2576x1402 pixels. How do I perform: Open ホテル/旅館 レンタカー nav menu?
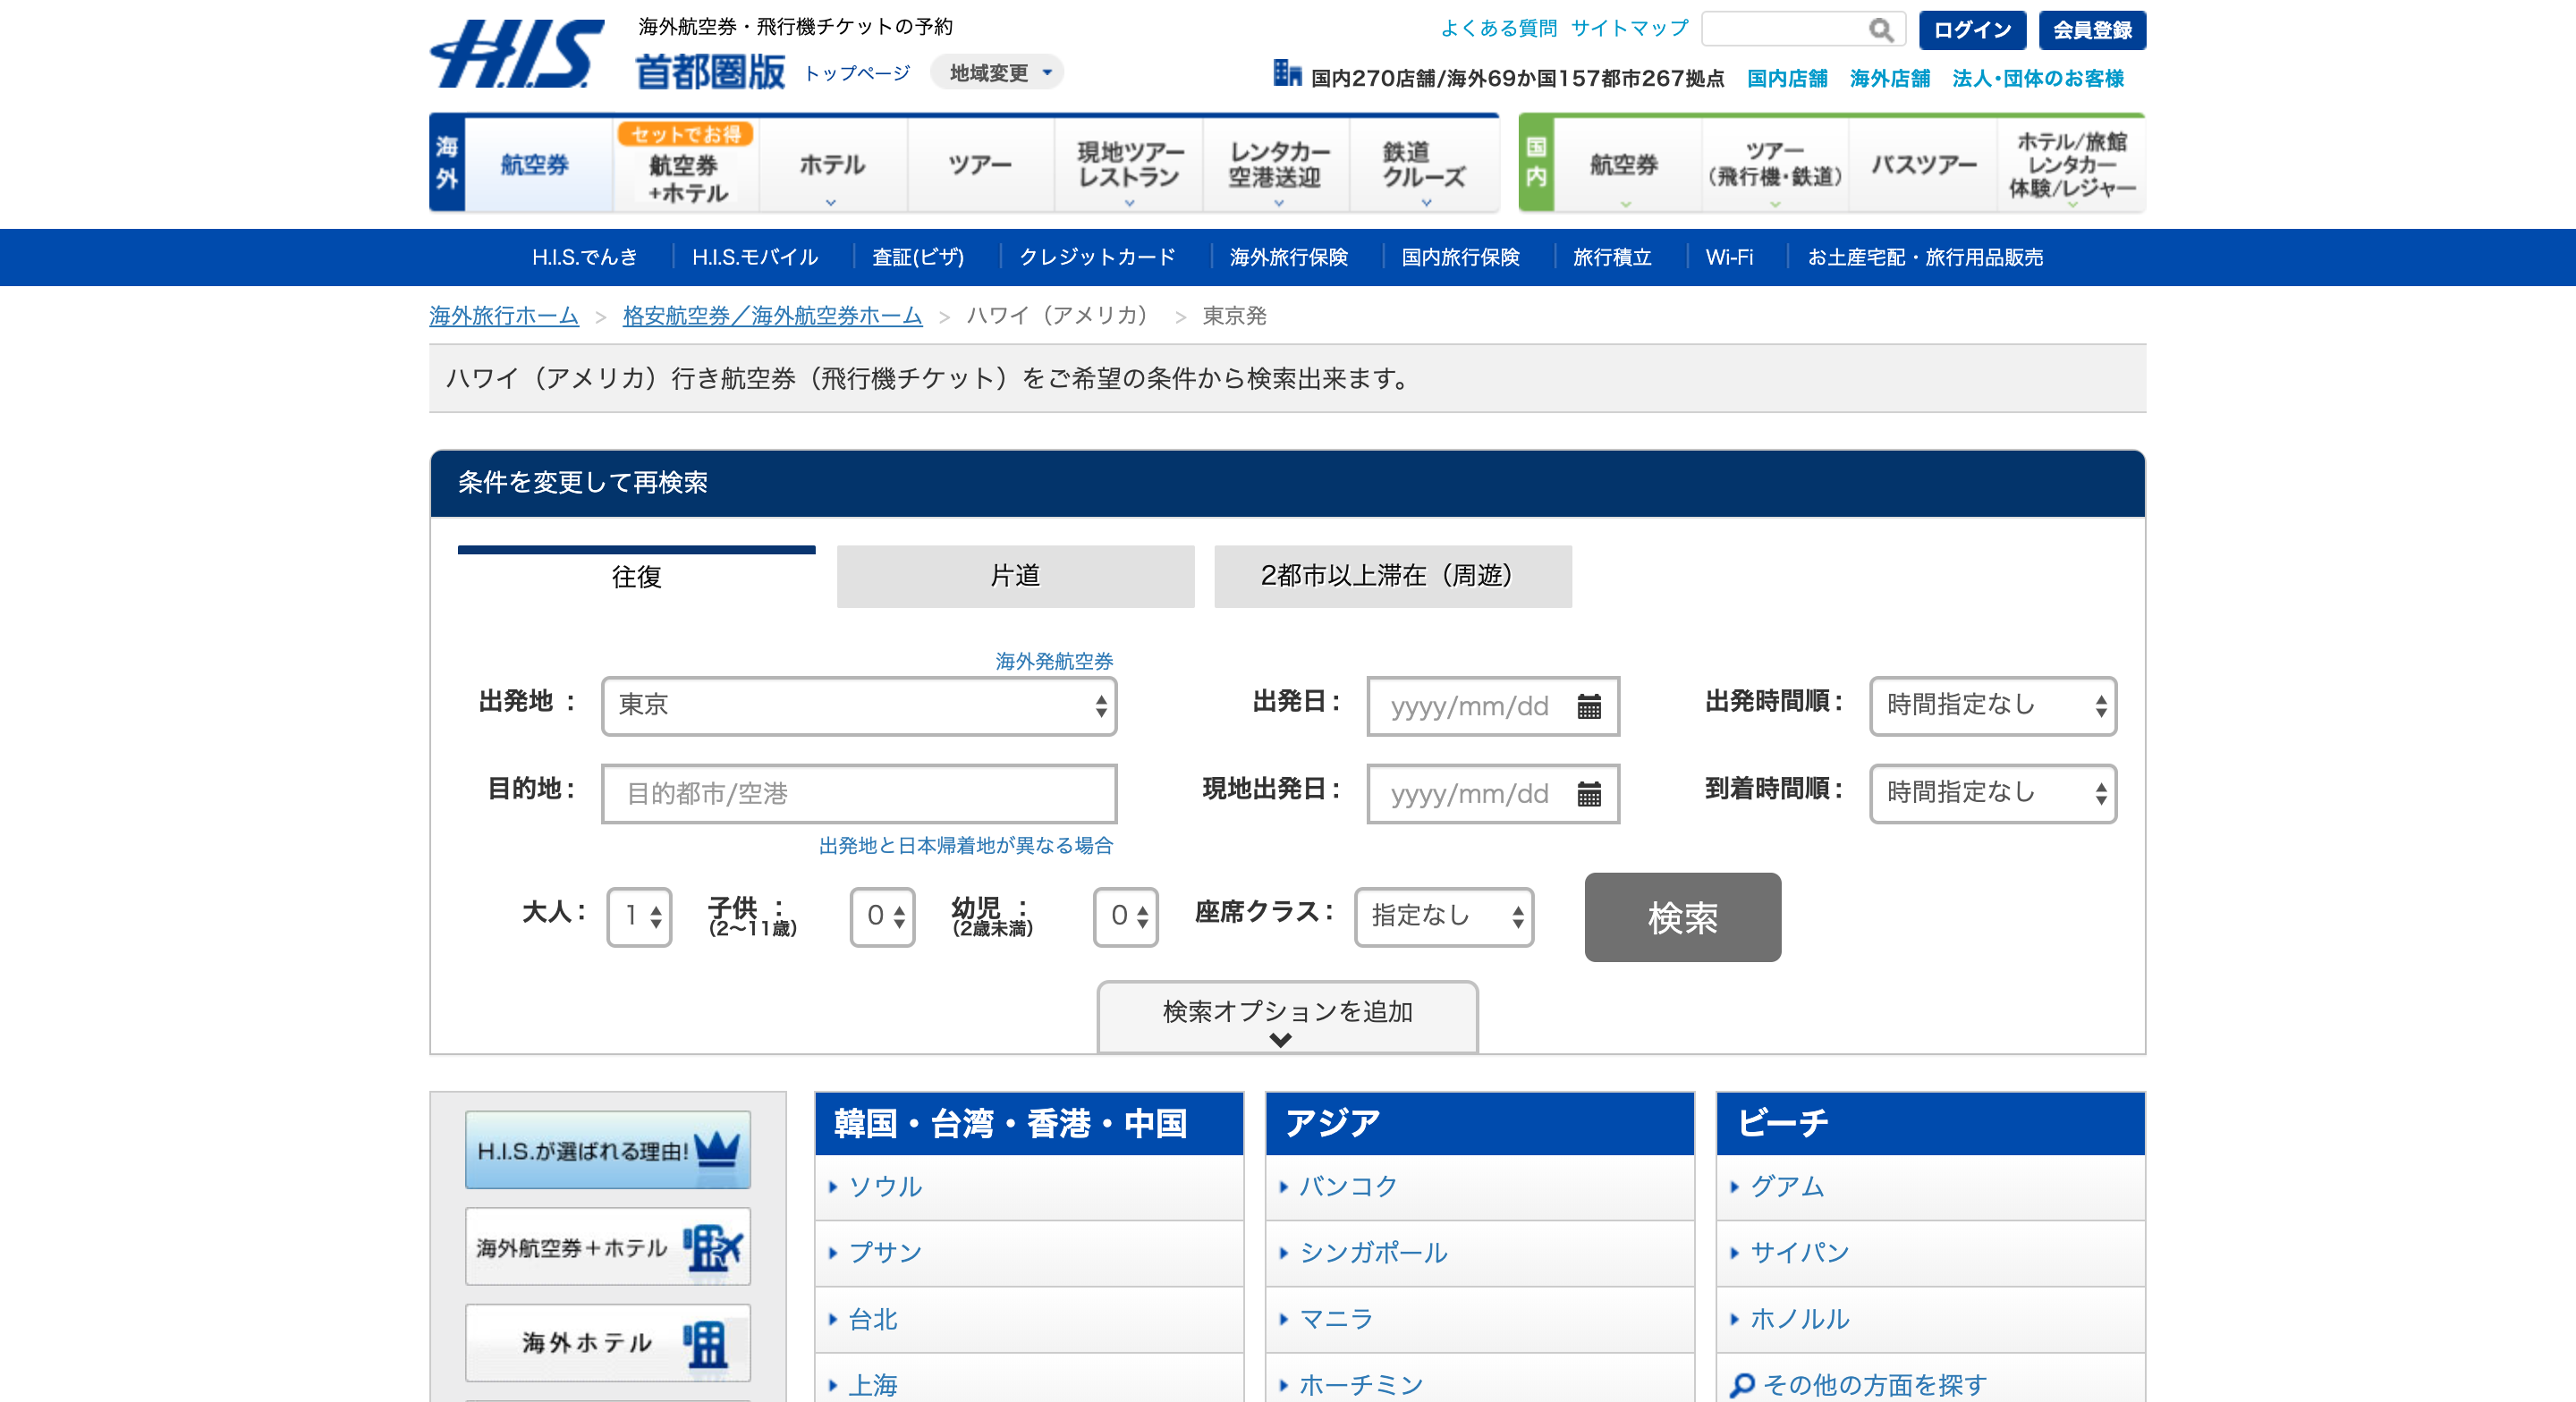coord(2071,165)
